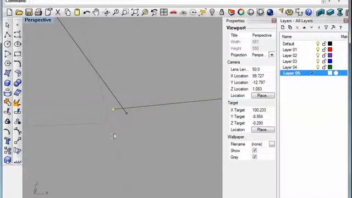Print with the printer toolbar icon
Viewport: 352px width, 198px height.
coord(38,12)
